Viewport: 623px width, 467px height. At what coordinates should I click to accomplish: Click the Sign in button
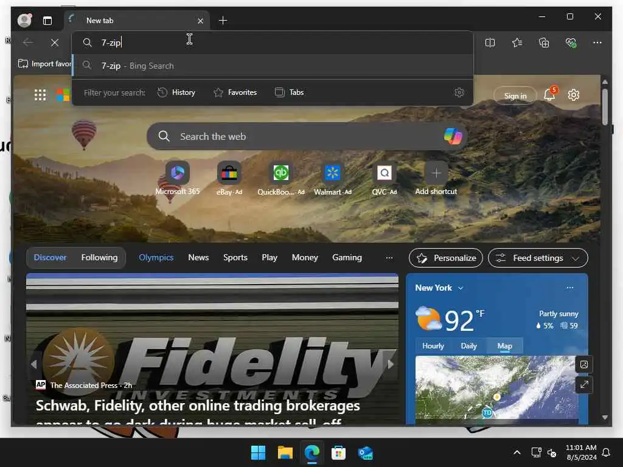coord(515,95)
